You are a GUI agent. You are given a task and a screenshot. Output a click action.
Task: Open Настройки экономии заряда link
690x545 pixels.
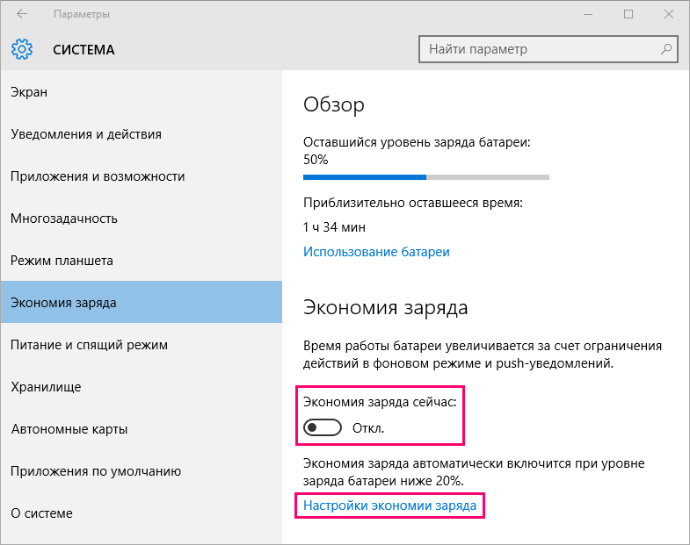click(x=390, y=506)
